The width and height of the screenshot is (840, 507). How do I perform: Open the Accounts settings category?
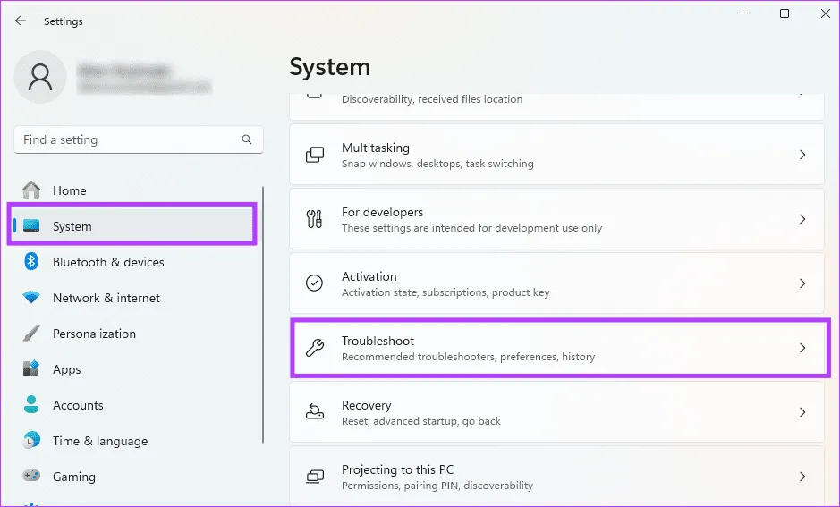[78, 405]
